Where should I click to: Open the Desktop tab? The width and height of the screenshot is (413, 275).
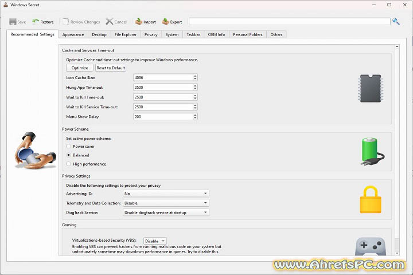click(x=99, y=34)
